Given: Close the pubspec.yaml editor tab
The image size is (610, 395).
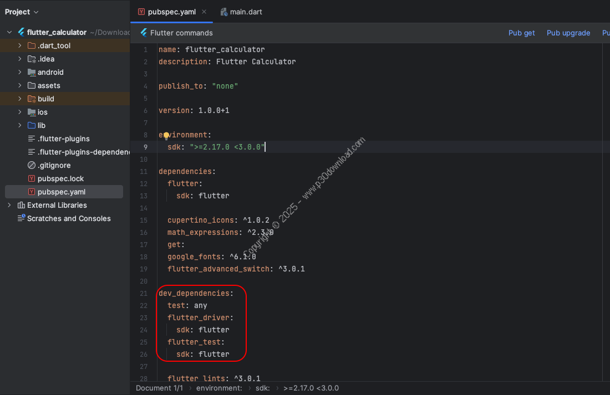Looking at the screenshot, I should [204, 12].
